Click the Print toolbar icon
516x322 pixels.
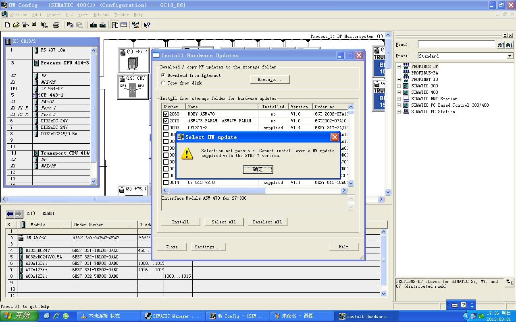[x=56, y=25]
